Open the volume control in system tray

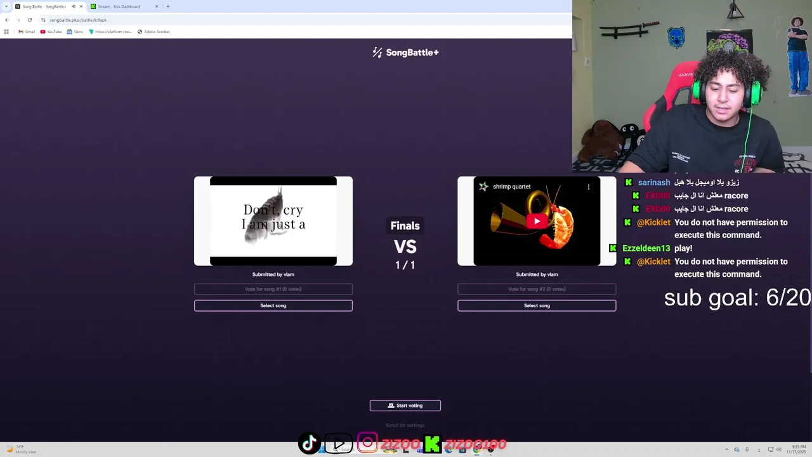click(778, 449)
